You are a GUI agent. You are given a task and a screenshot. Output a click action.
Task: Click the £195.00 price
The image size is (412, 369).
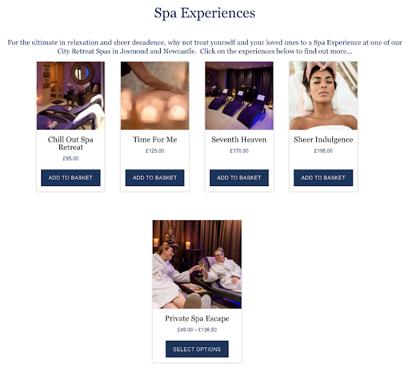[x=323, y=151]
